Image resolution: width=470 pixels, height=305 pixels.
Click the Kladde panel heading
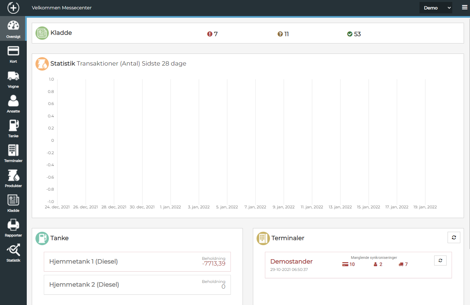point(61,33)
